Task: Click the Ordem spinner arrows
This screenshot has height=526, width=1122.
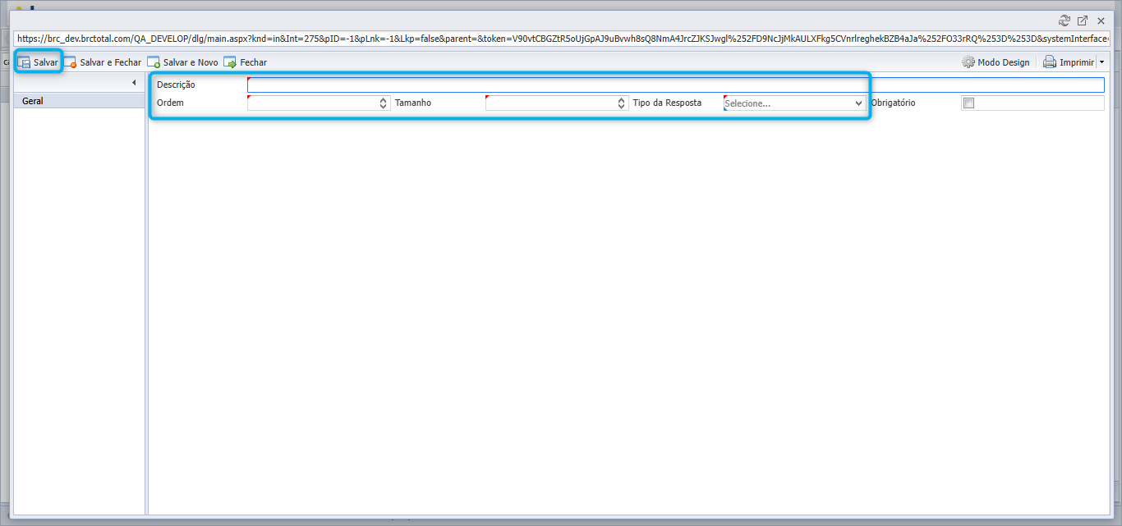Action: 384,103
